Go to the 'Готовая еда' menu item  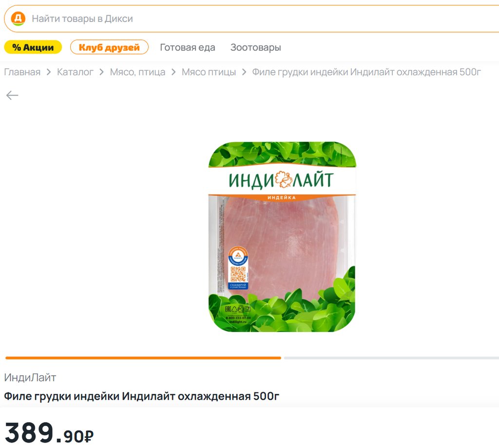point(188,47)
